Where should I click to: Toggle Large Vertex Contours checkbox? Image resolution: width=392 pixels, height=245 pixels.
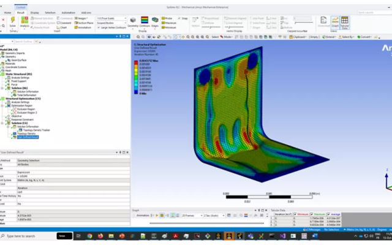99,28
